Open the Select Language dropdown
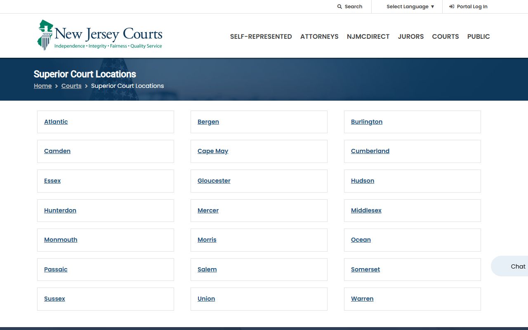528x330 pixels. (410, 7)
